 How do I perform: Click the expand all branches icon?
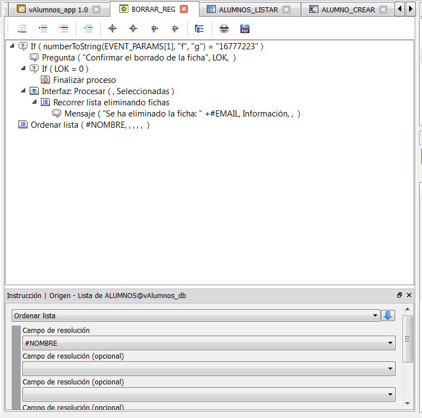(112, 29)
